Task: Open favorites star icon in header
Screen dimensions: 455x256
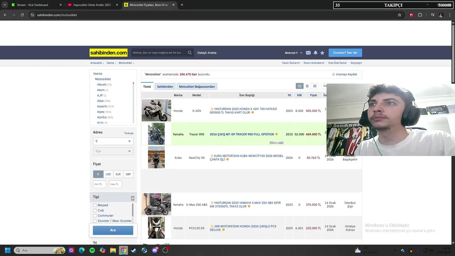Action: [322, 53]
